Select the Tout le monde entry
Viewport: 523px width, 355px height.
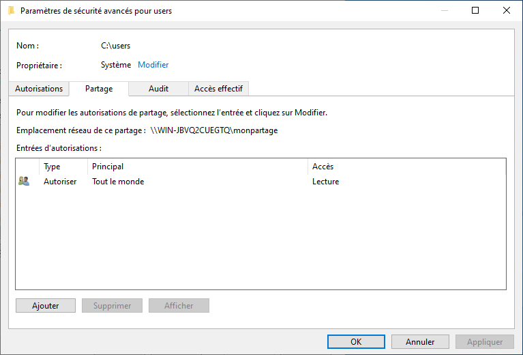point(118,182)
